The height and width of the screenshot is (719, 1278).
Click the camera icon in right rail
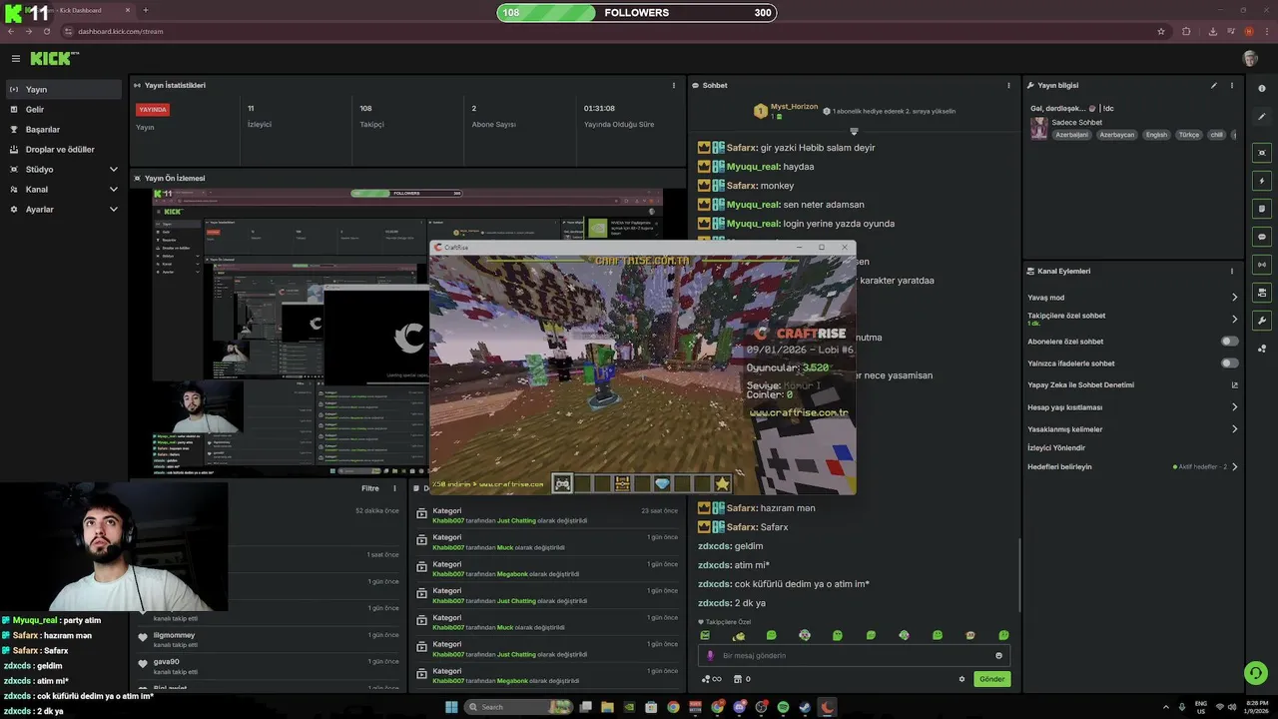coord(1262,293)
